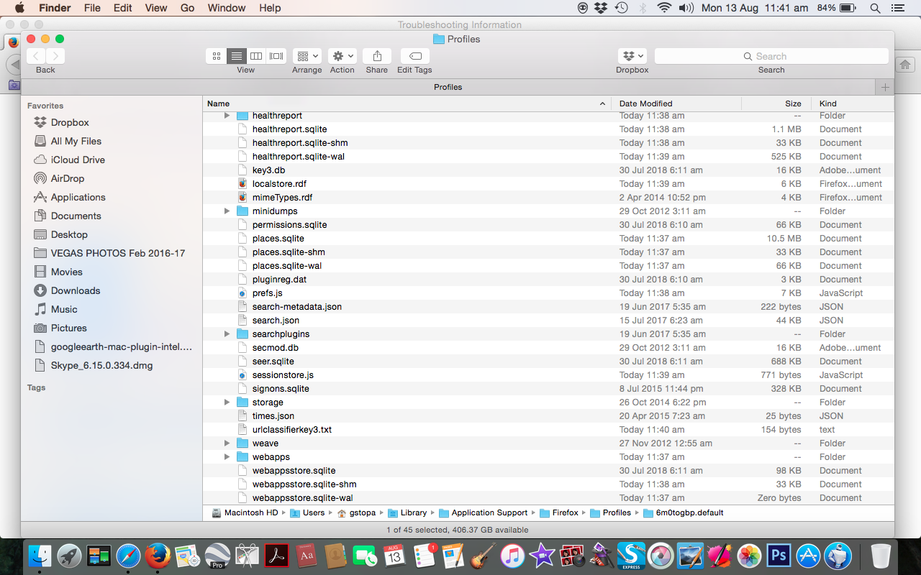The width and height of the screenshot is (921, 575).
Task: Open the Window menu
Action: (227, 8)
